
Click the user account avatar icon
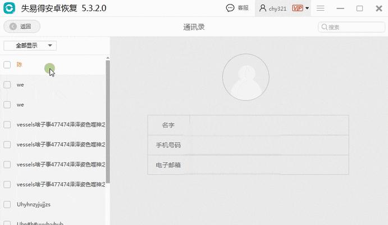[263, 8]
